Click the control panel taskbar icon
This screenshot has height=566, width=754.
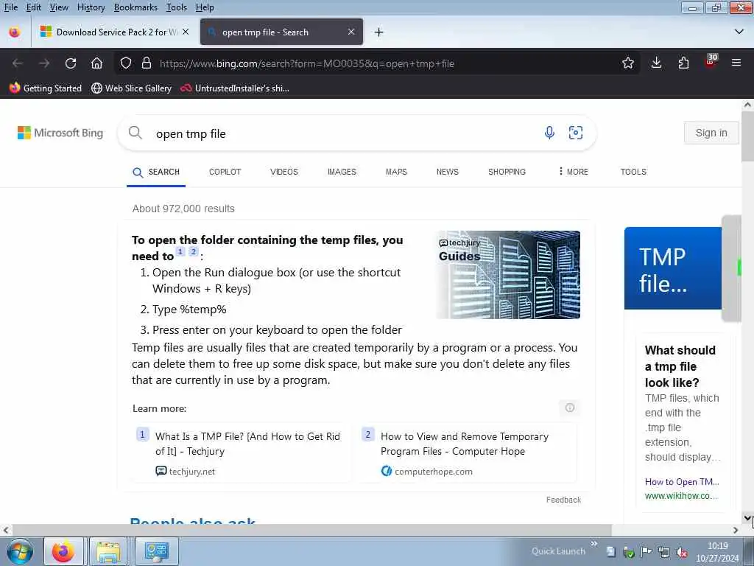pyautogui.click(x=156, y=551)
